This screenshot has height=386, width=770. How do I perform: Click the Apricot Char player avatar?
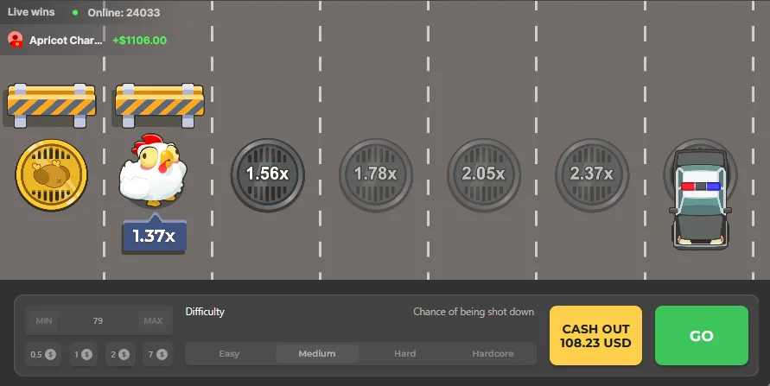[x=16, y=40]
